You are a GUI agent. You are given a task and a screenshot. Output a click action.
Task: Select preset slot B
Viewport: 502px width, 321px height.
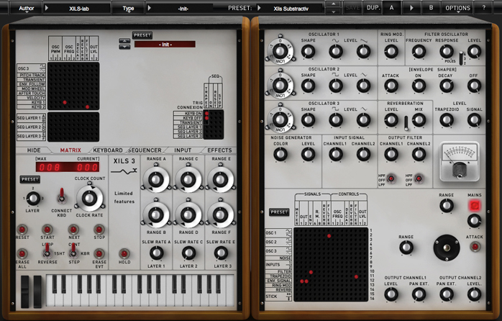[x=432, y=8]
